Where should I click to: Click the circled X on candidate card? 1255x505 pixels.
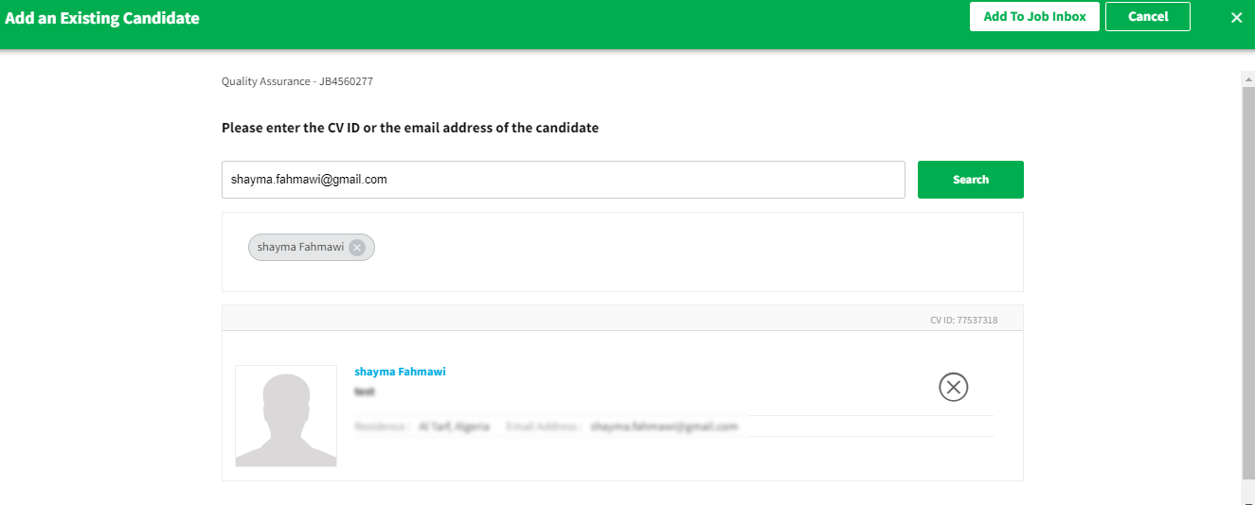click(x=953, y=387)
